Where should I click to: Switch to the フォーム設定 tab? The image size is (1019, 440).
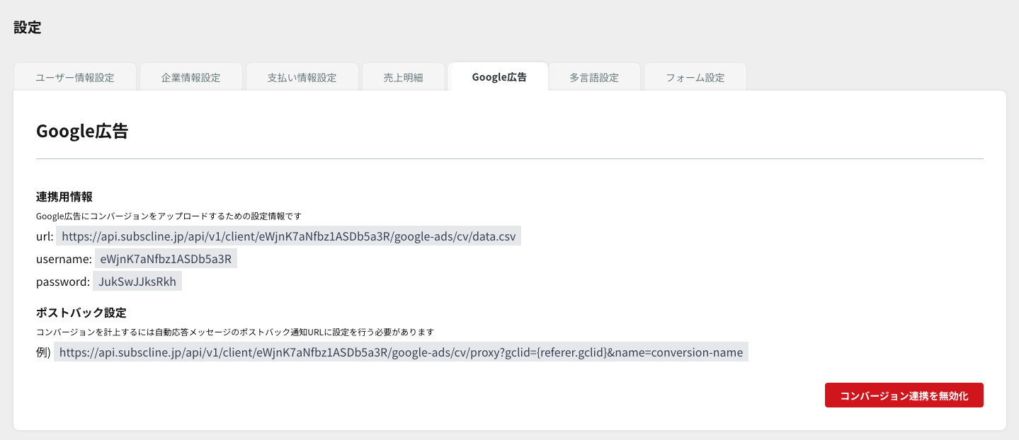(695, 77)
